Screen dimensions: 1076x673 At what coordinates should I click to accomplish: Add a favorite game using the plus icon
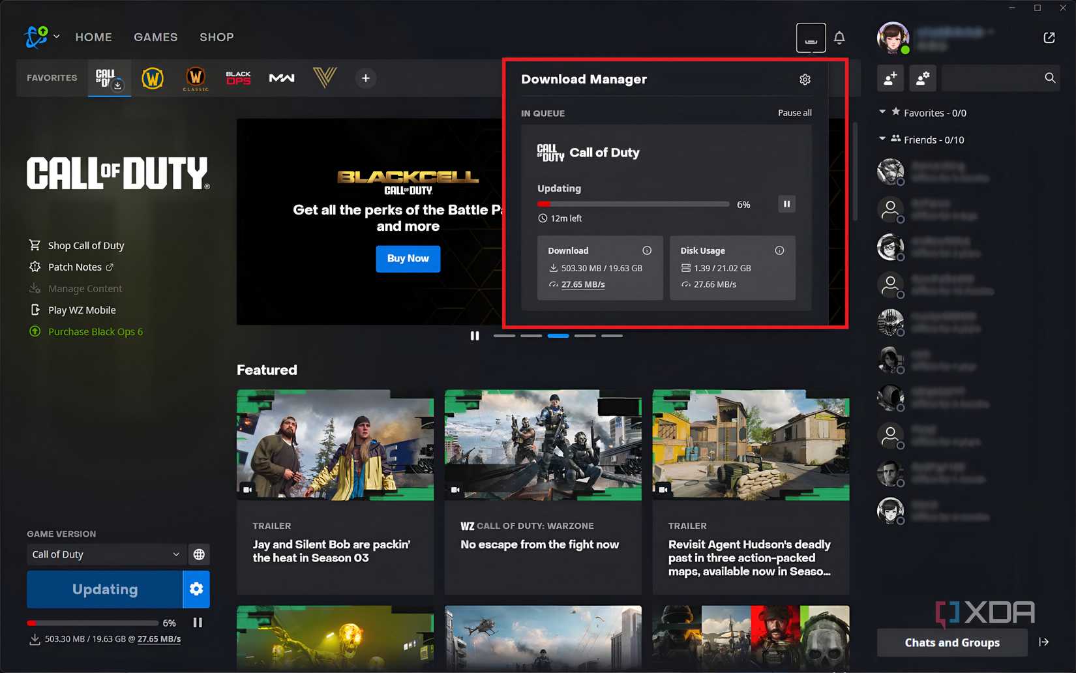tap(365, 78)
